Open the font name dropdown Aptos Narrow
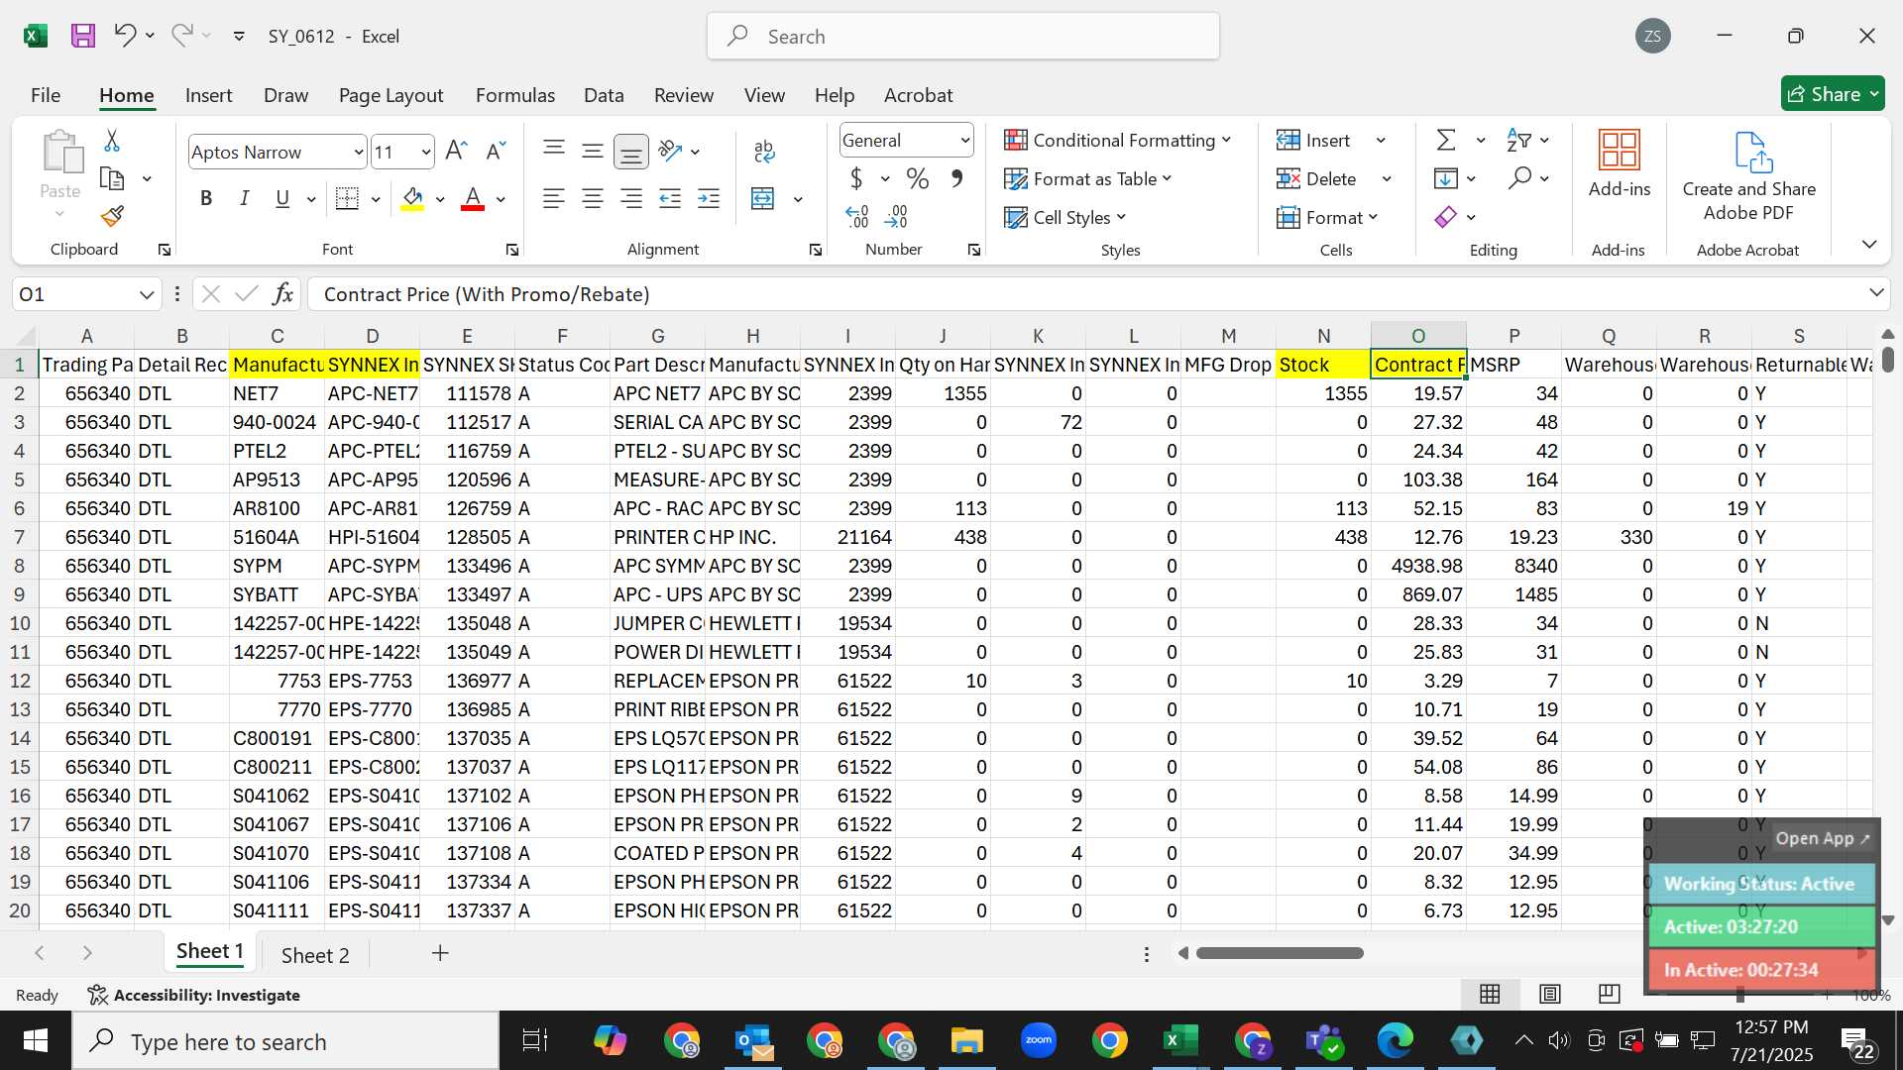The image size is (1903, 1070). tap(358, 152)
